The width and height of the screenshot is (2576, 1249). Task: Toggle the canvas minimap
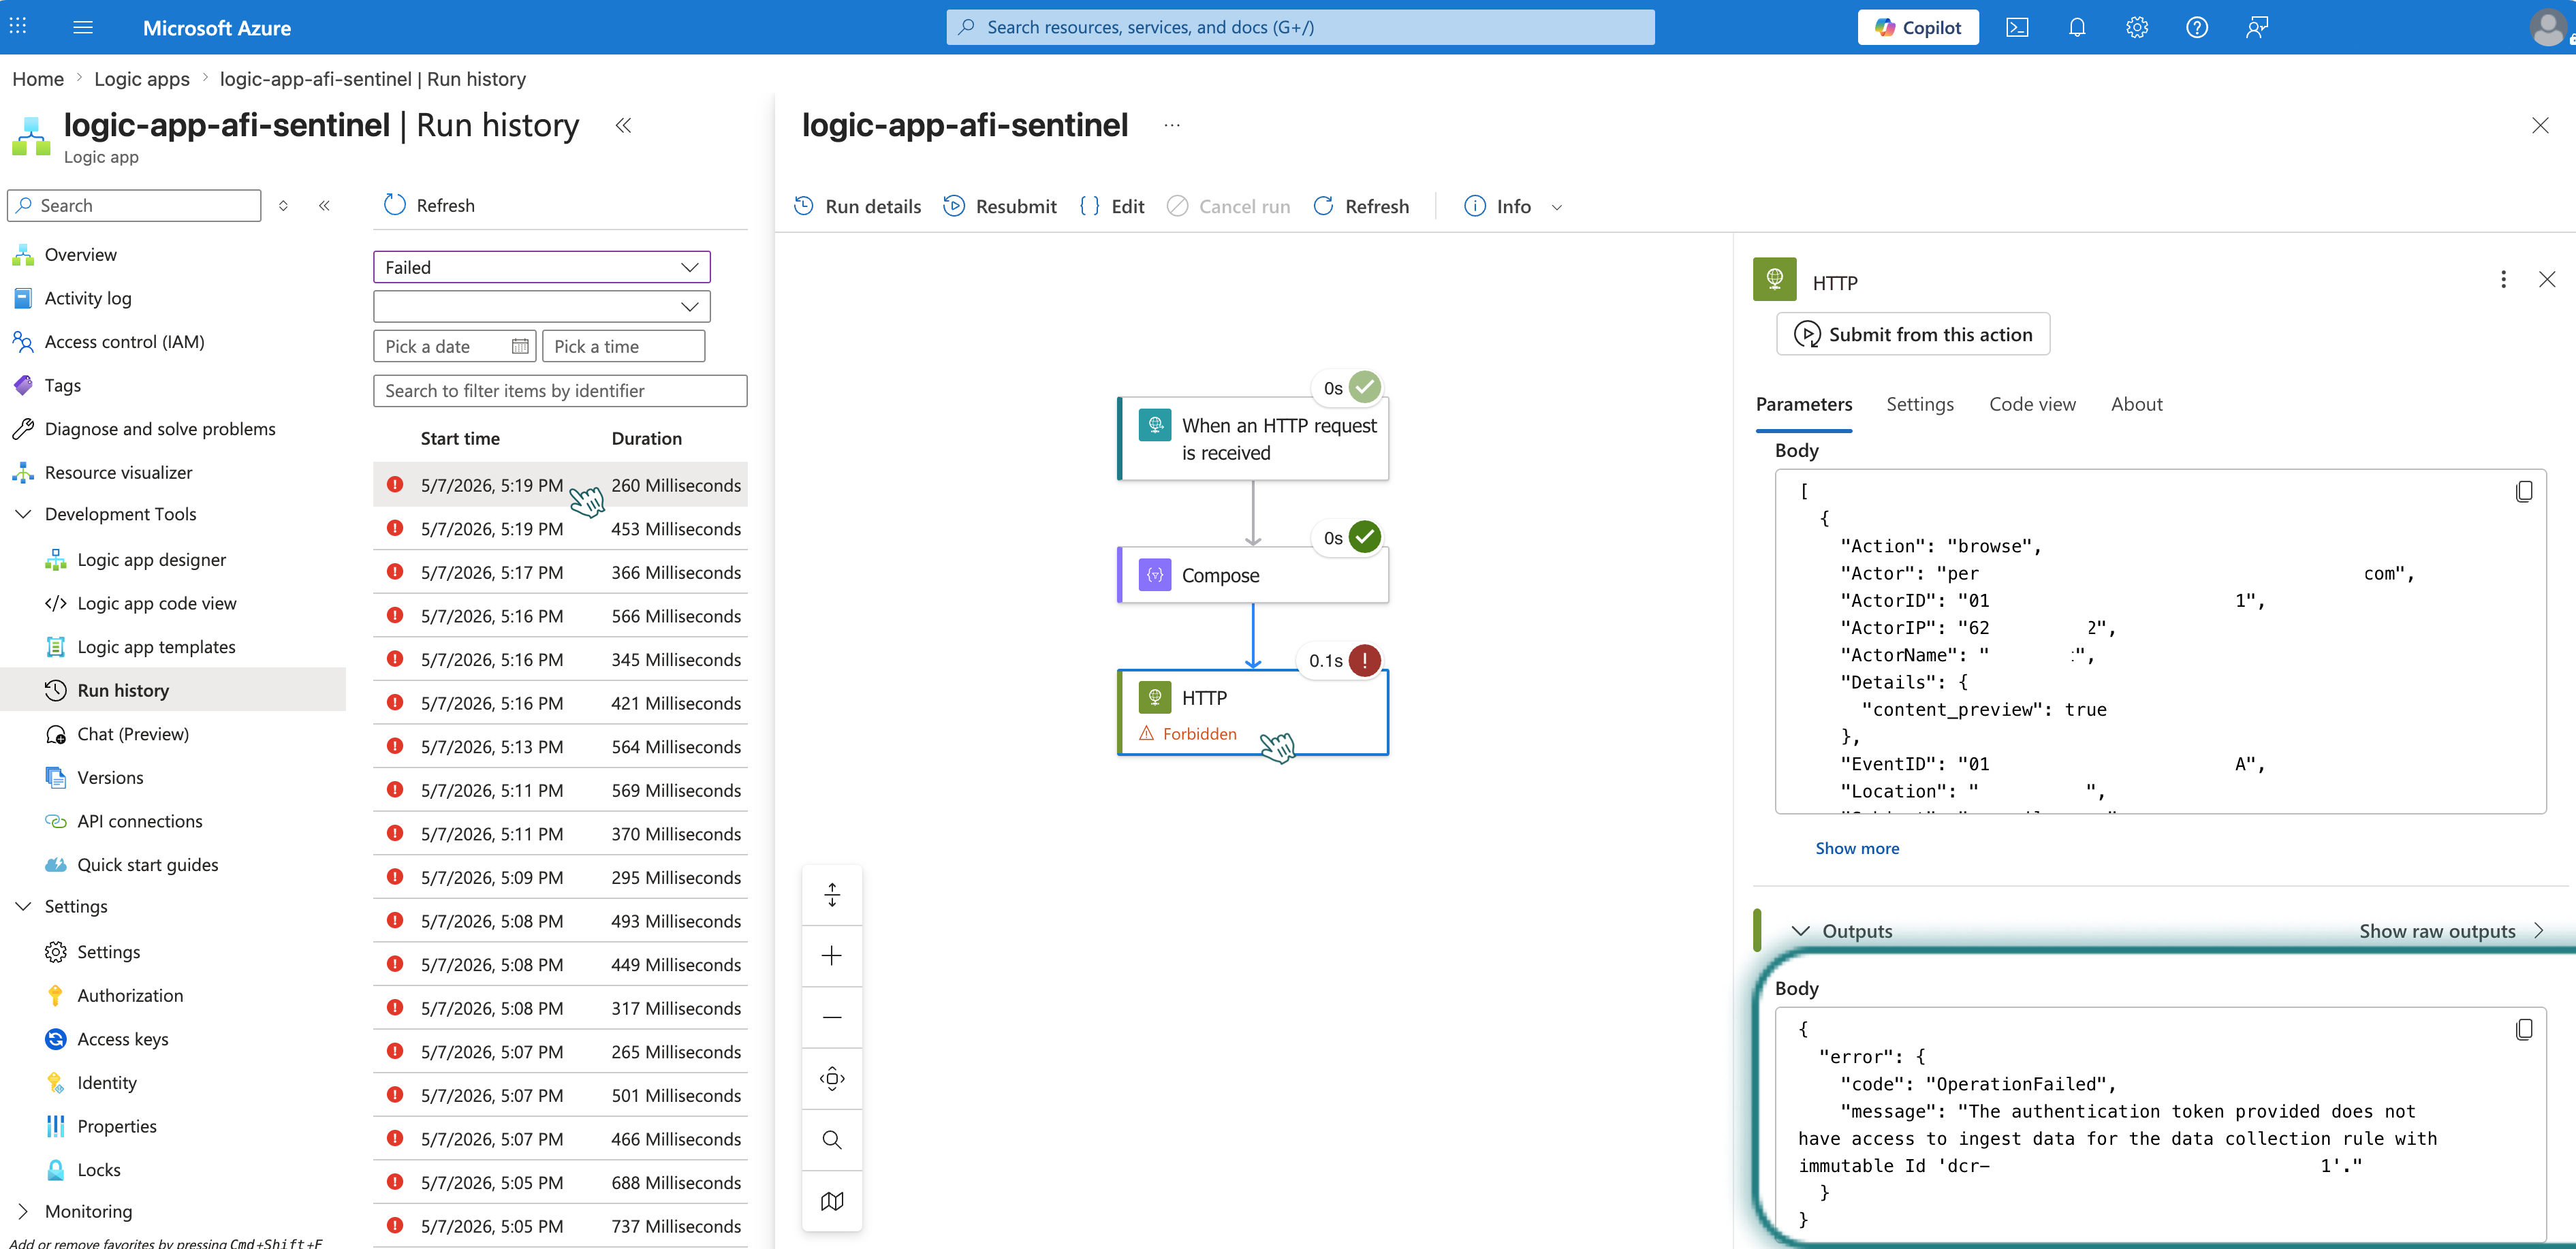832,1201
